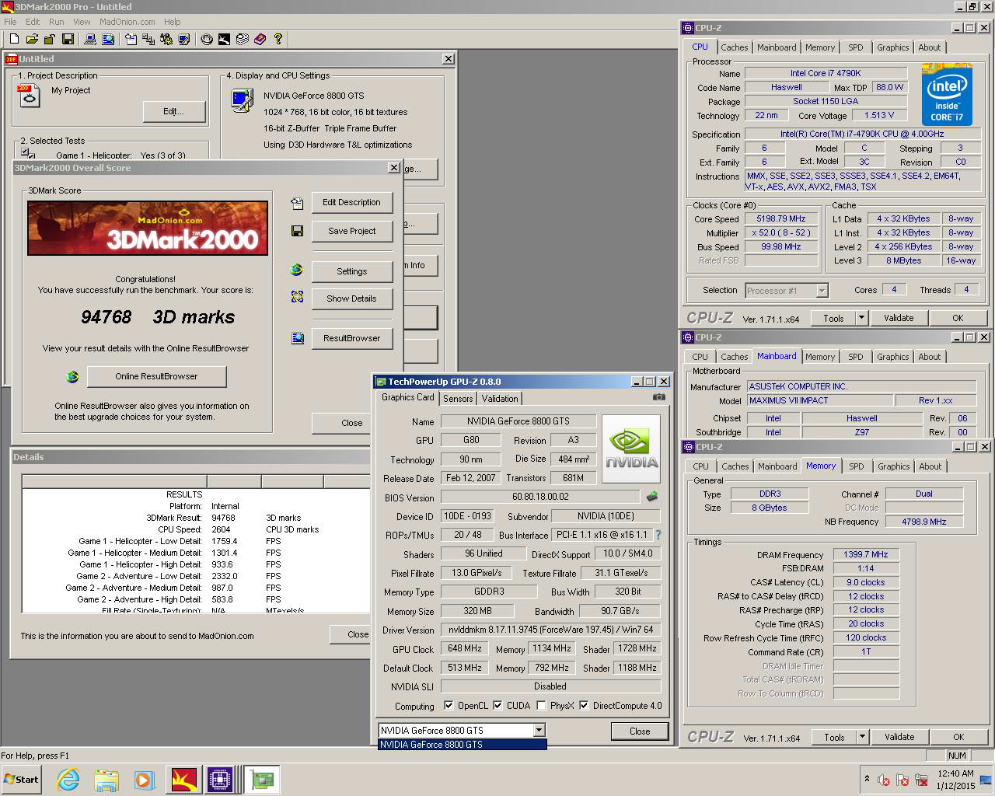
Task: Open the GPU selection dropdown arrow in GPU-Z
Action: click(539, 730)
